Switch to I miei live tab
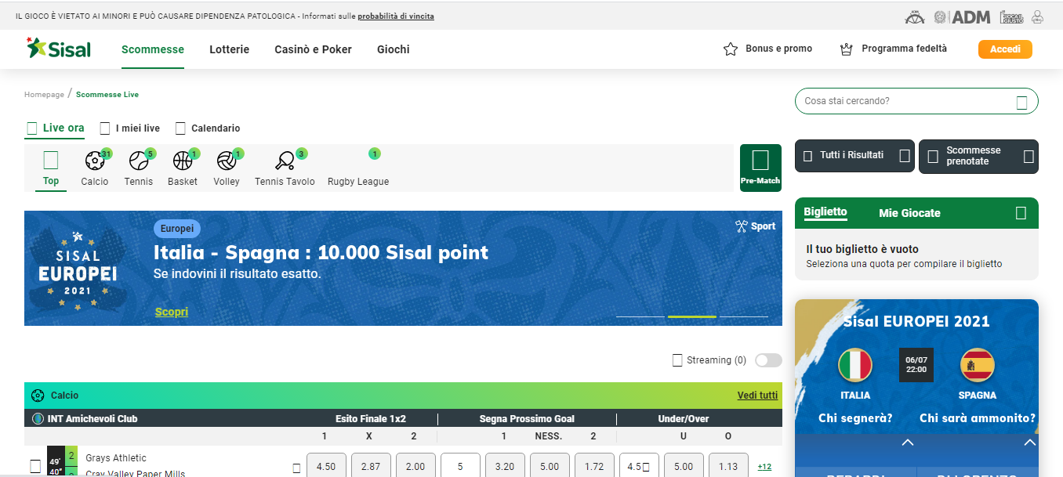Screen dimensions: 1063x477 point(129,128)
